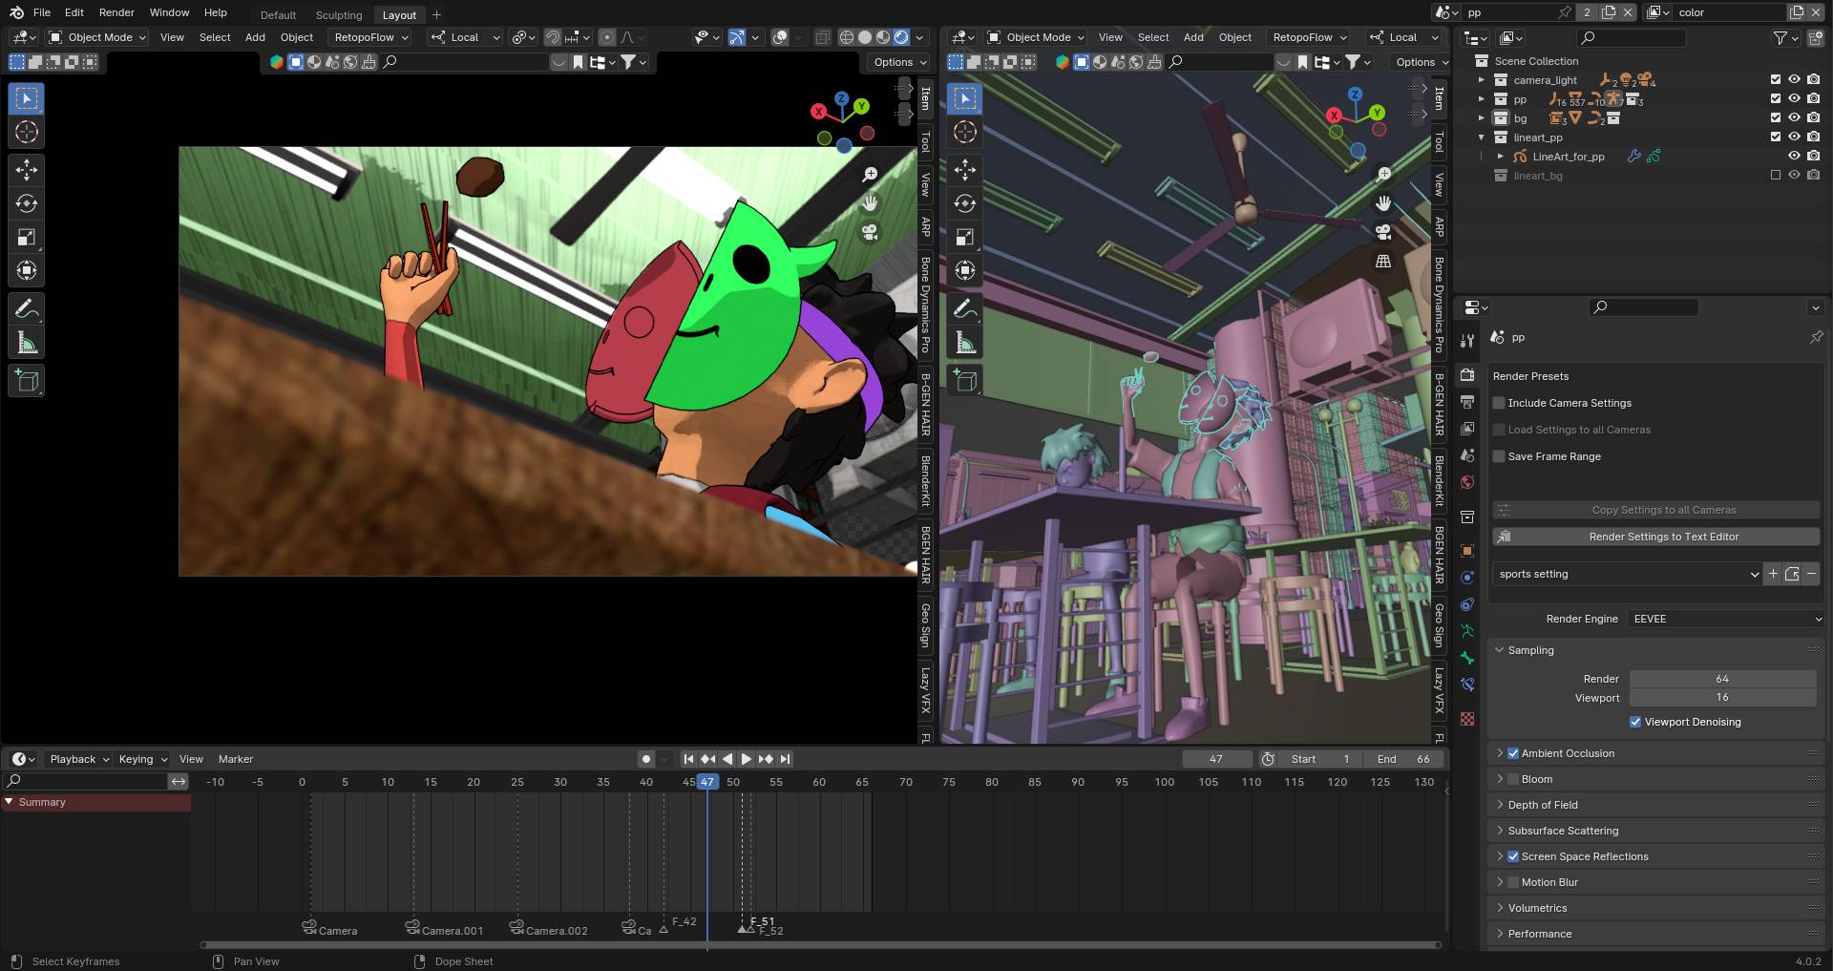1833x971 pixels.
Task: Select the Measure tool in right viewport
Action: click(x=965, y=343)
